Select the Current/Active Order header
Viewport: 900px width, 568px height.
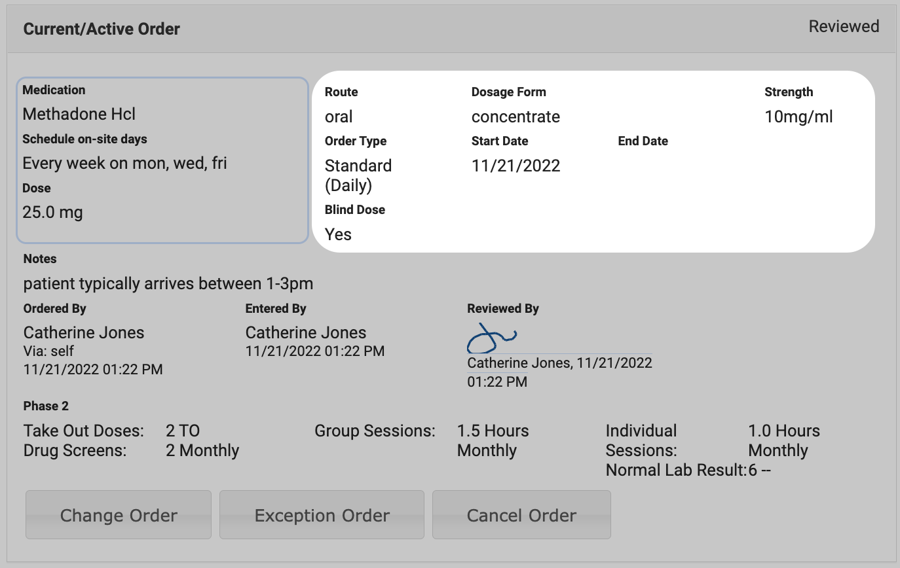click(102, 29)
